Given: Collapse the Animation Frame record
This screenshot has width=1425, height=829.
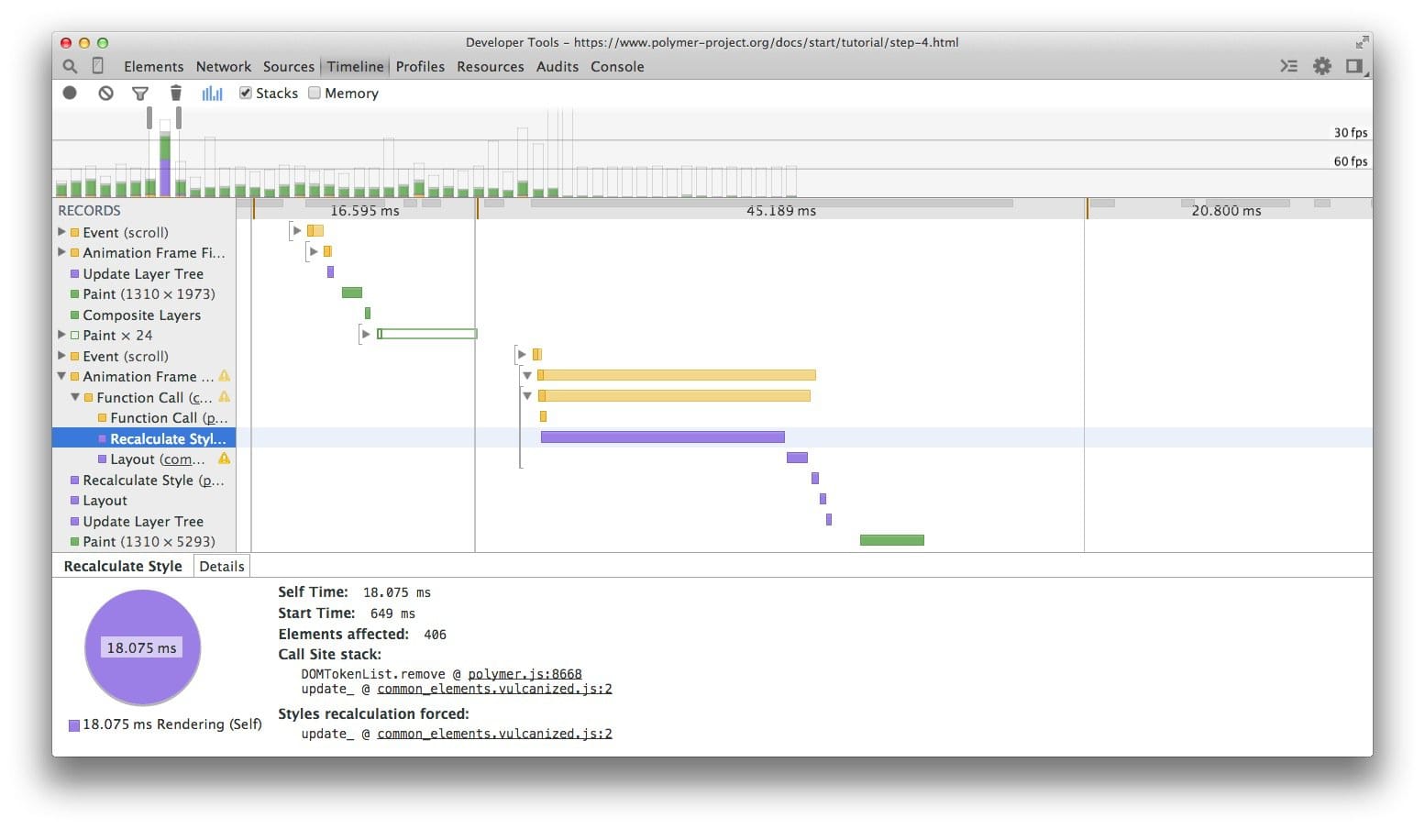Looking at the screenshot, I should [61, 376].
